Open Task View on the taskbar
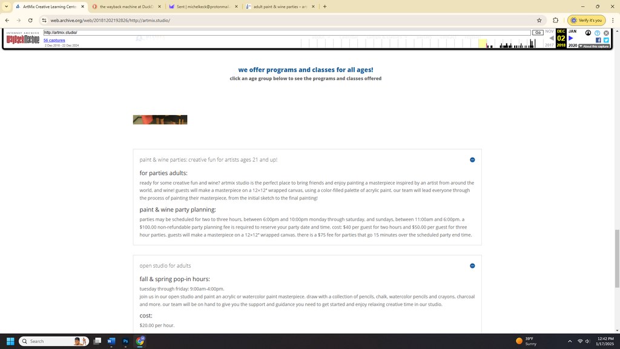 point(97,341)
